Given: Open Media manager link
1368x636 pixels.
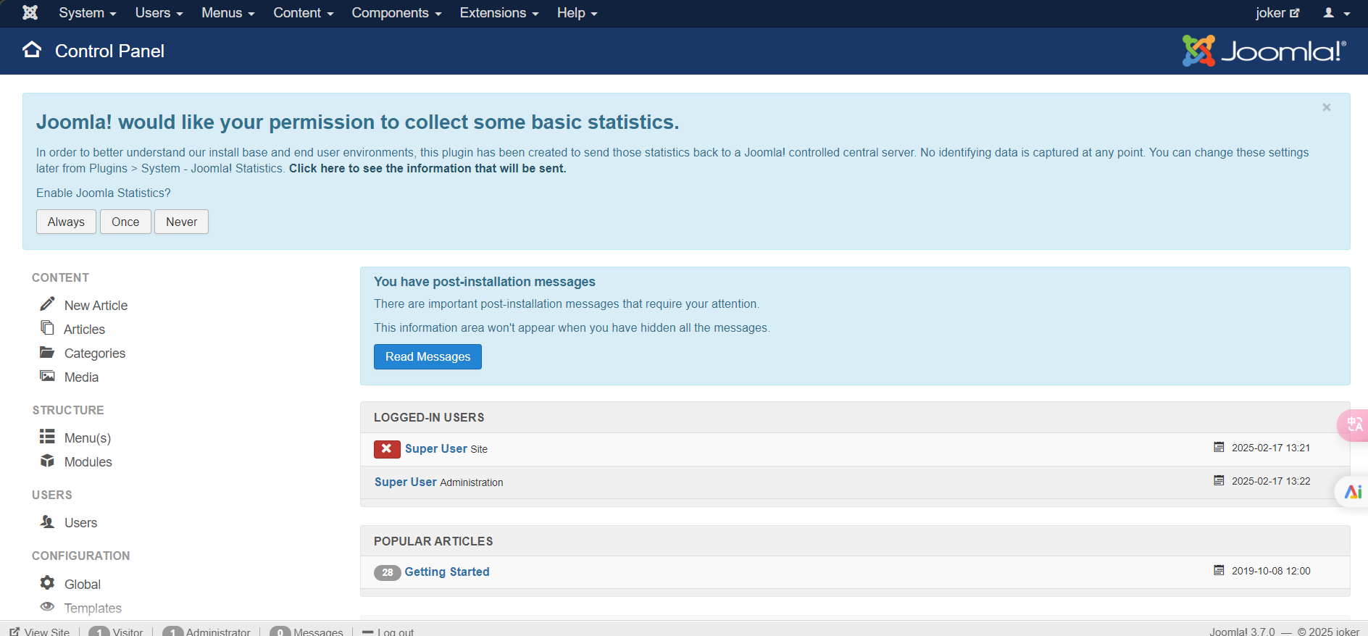Looking at the screenshot, I should (81, 377).
